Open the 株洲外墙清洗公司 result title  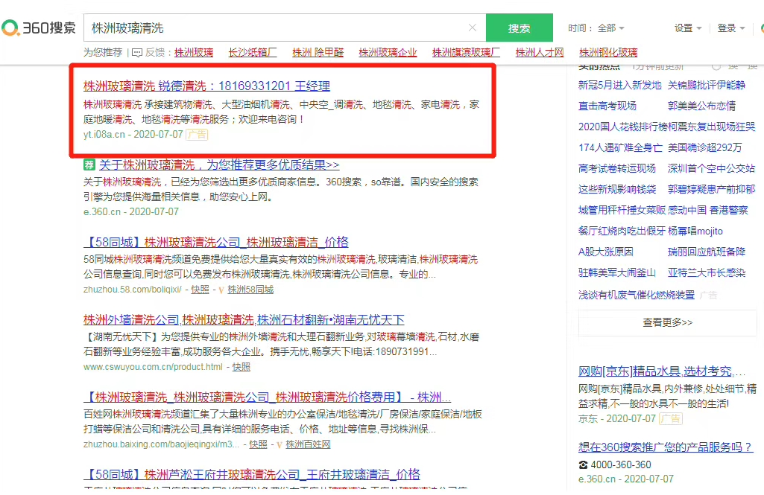[x=244, y=320]
